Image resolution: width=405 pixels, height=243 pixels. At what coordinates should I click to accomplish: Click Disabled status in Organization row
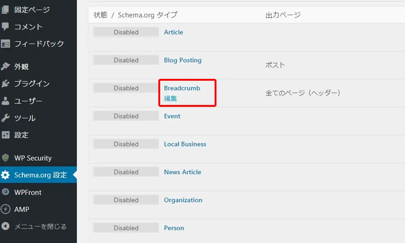(x=126, y=200)
